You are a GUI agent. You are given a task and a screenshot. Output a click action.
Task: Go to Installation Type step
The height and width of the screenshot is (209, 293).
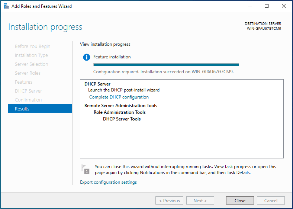31,55
